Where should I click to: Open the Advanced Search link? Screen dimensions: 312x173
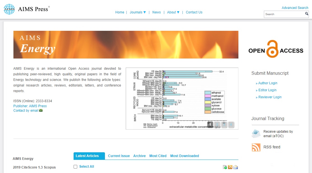tap(295, 8)
